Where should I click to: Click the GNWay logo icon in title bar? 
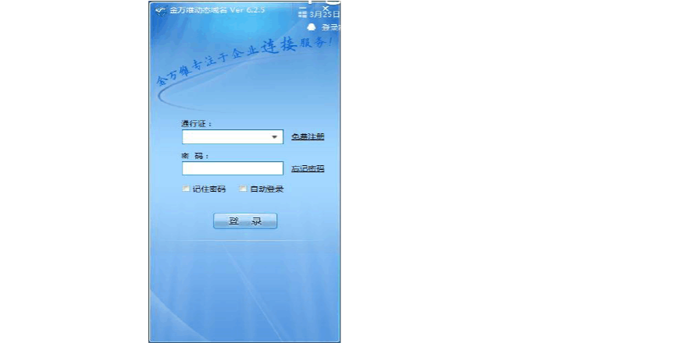[x=160, y=10]
